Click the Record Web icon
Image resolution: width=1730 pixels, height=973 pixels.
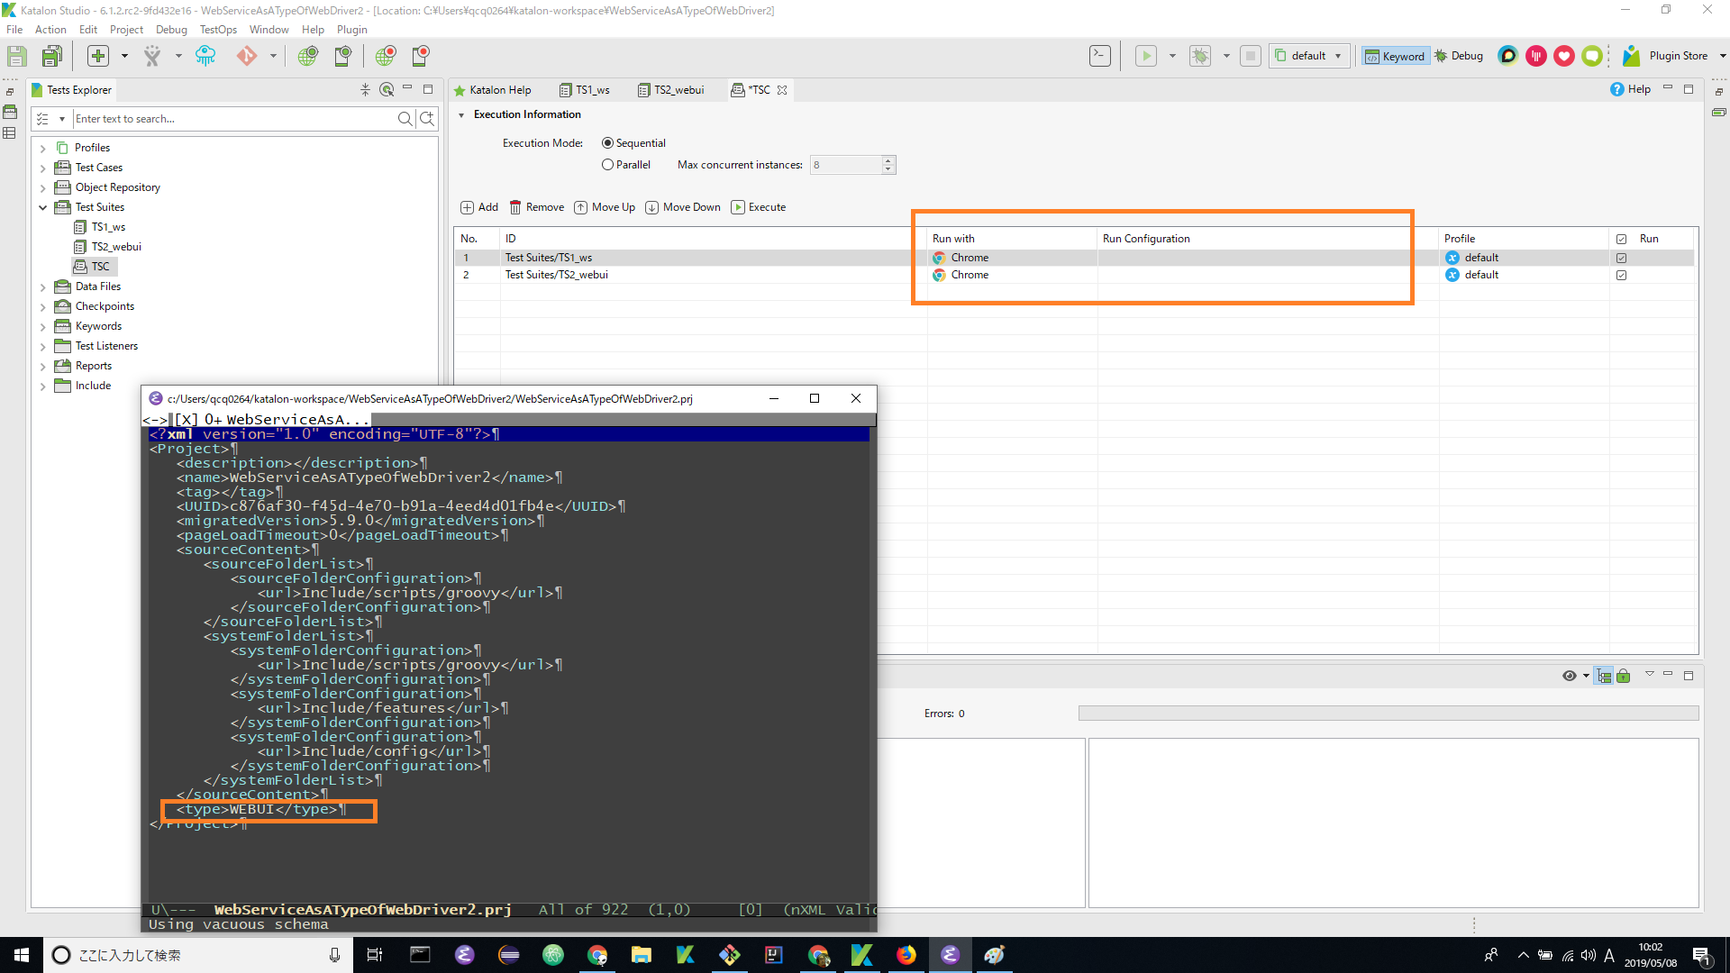tap(386, 56)
